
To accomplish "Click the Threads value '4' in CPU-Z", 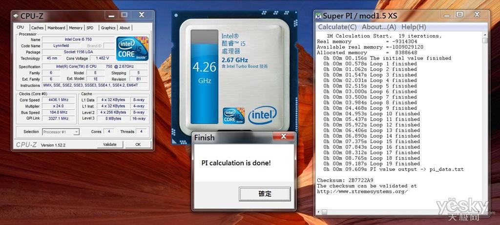I will tap(141, 132).
